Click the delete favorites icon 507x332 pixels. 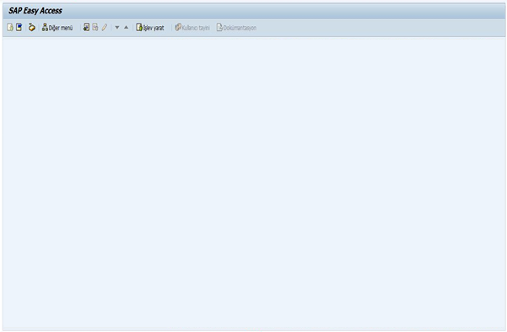coord(95,28)
